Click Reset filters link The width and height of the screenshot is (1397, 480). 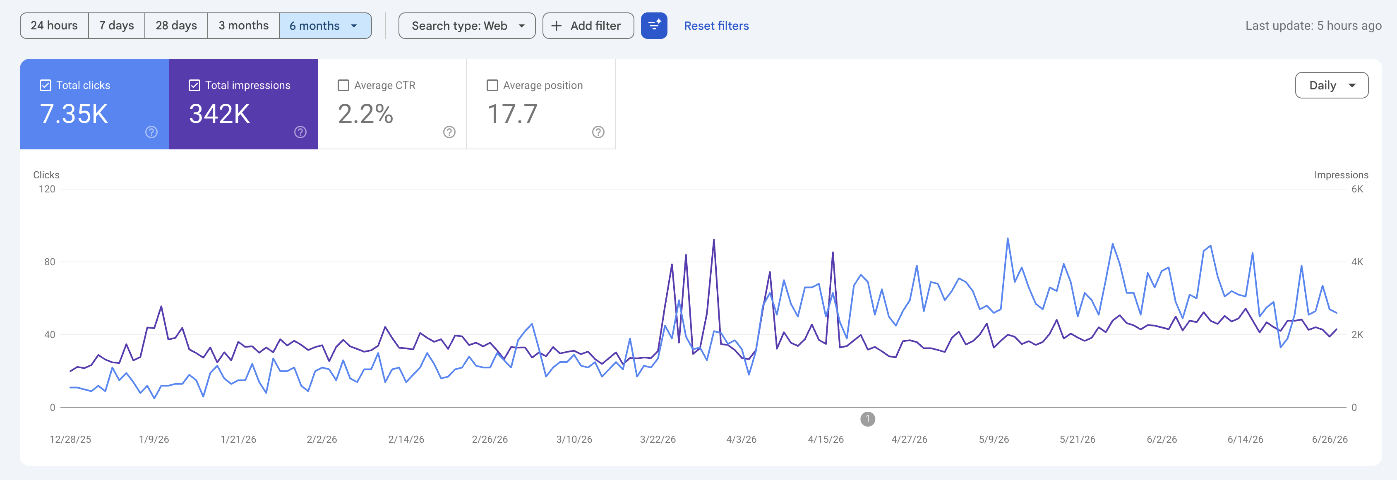[716, 26]
